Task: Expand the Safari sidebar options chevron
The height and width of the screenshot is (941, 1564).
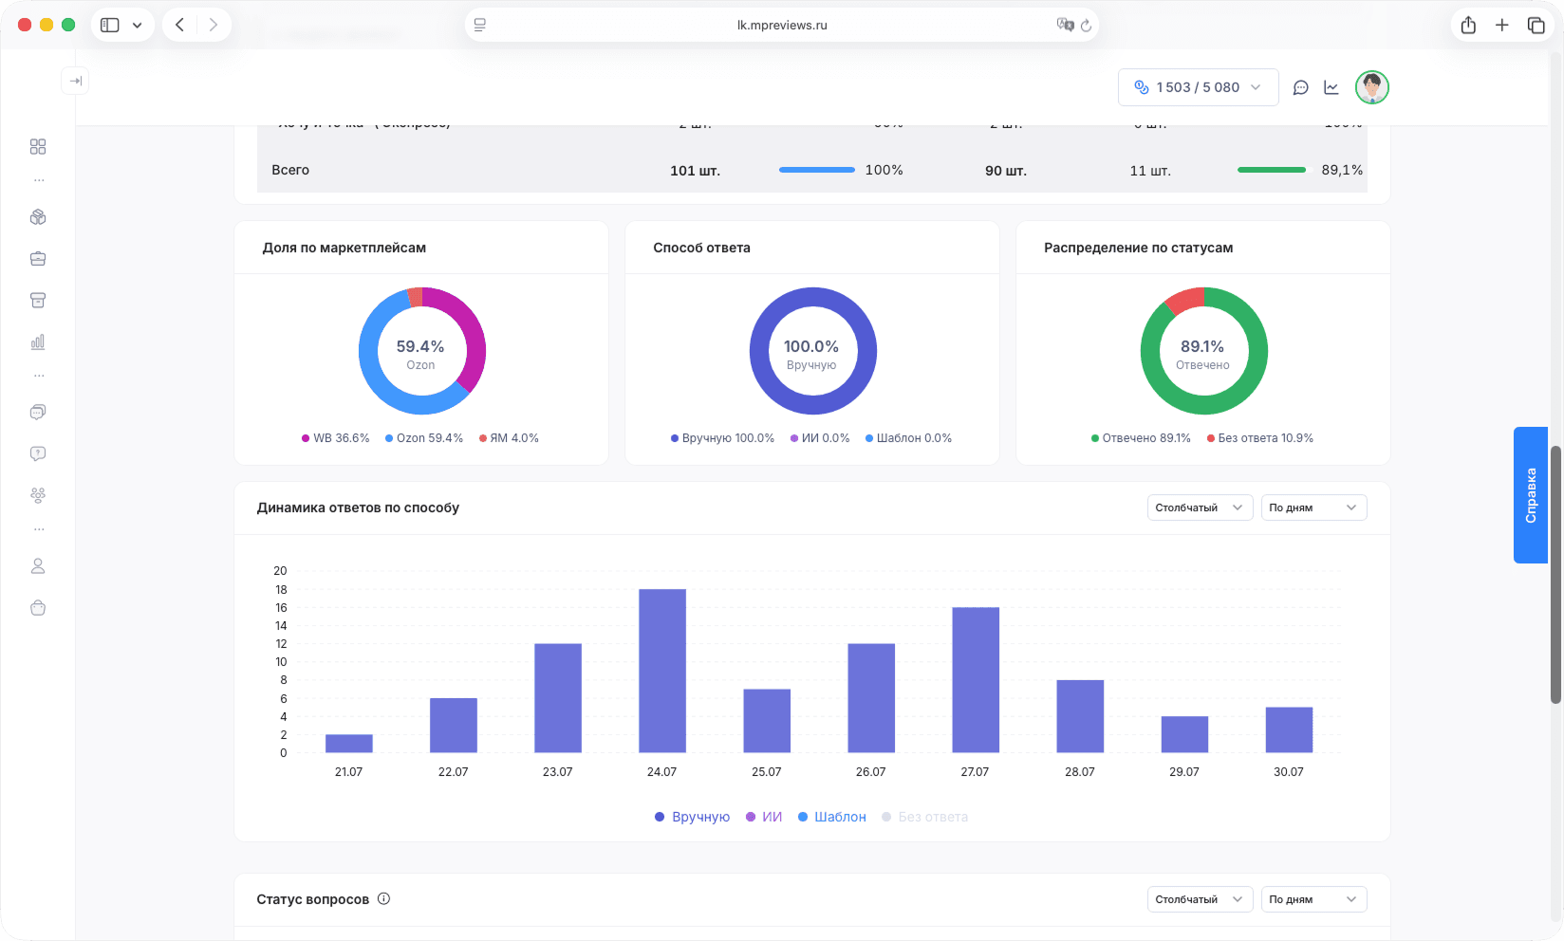Action: pyautogui.click(x=138, y=25)
